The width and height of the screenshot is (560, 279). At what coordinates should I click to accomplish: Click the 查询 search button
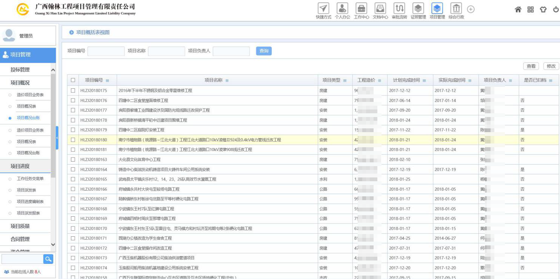point(264,51)
